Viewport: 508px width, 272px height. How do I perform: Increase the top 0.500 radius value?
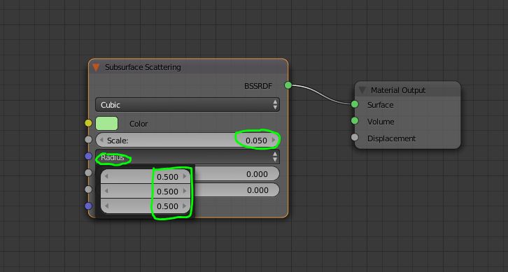click(185, 176)
